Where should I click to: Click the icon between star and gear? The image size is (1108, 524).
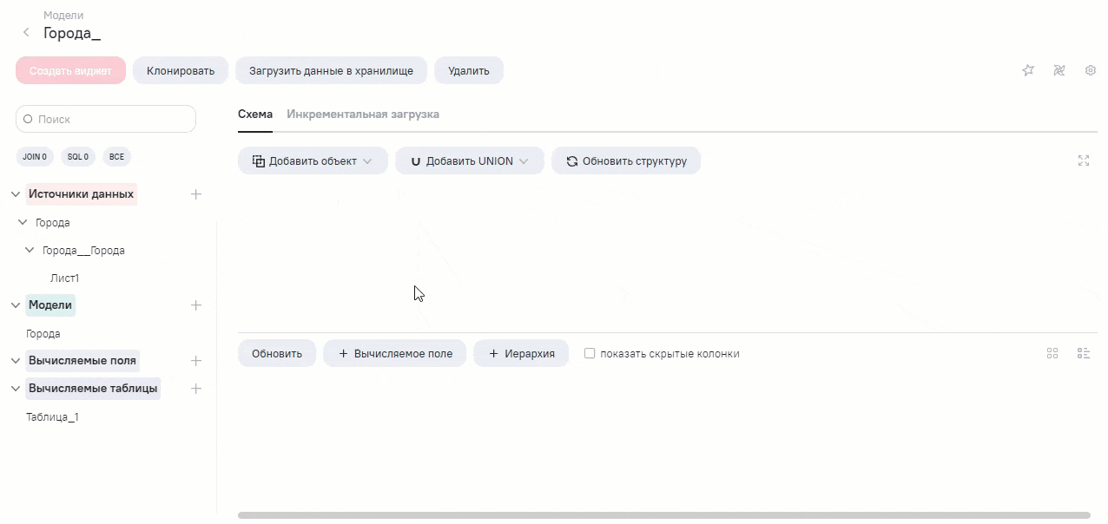click(x=1059, y=70)
